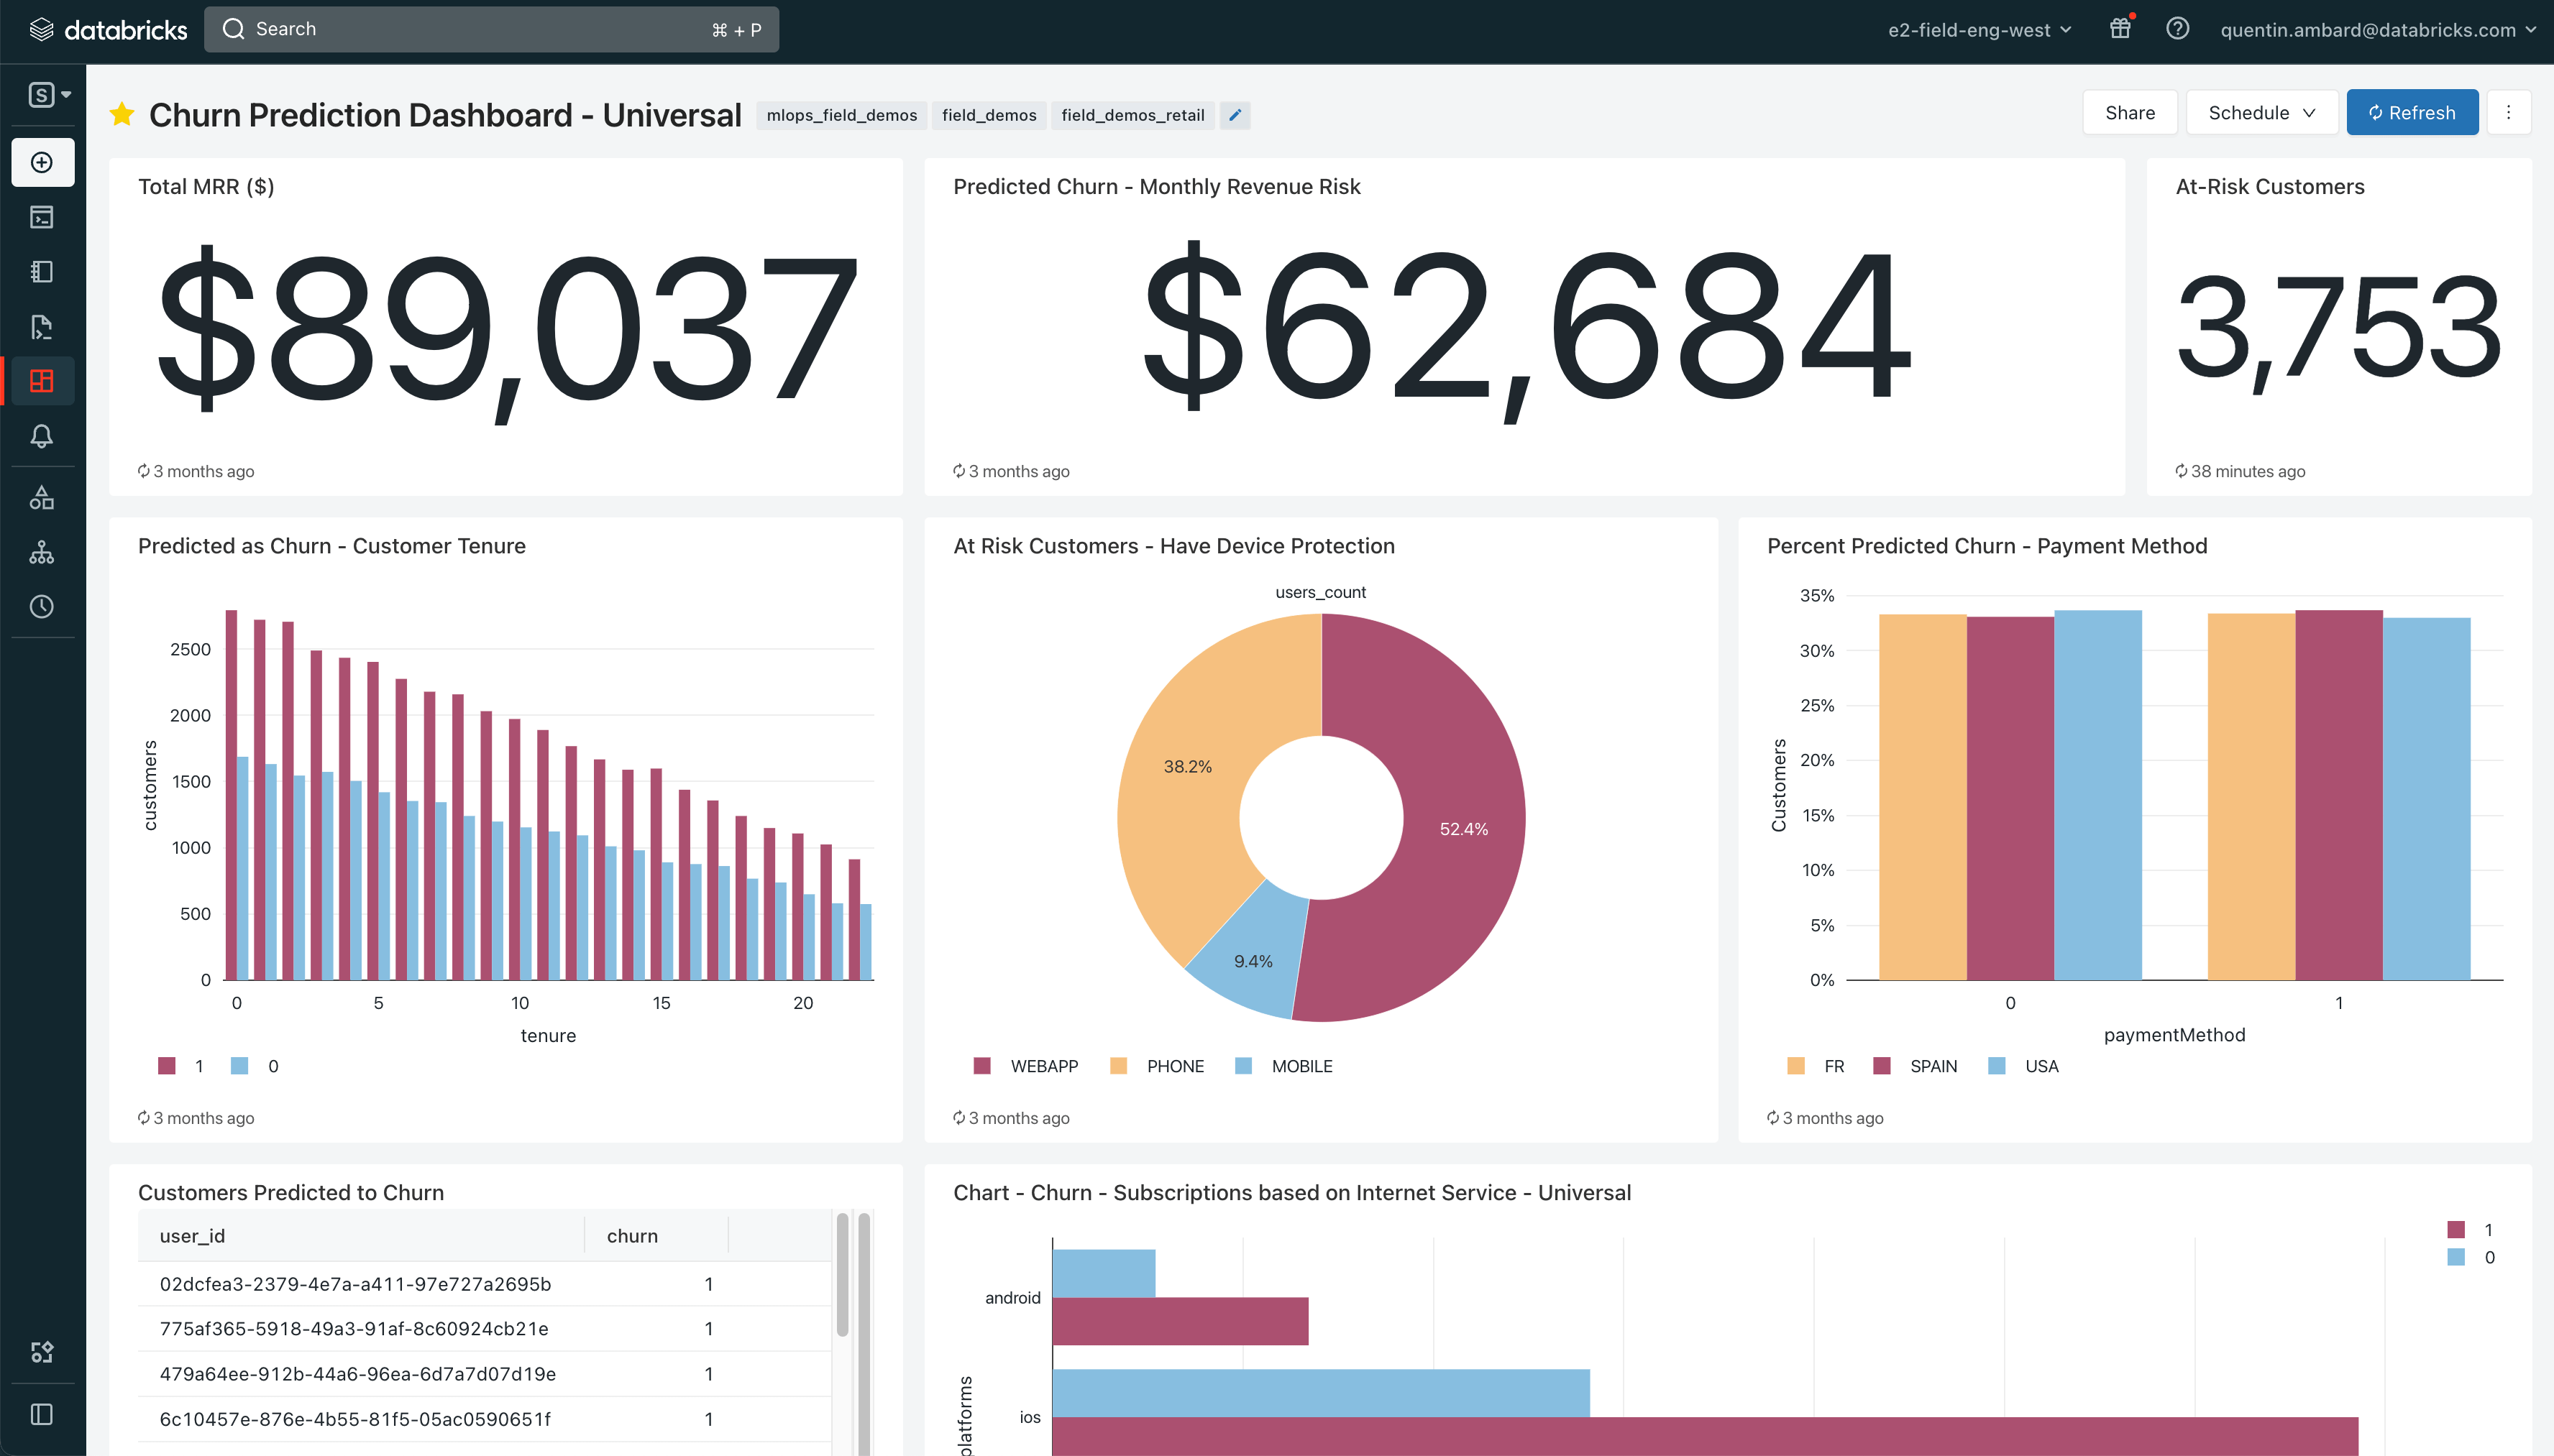Click the pencil edit tags icon
Screen dimensions: 2554x1456
pyautogui.click(x=1235, y=115)
